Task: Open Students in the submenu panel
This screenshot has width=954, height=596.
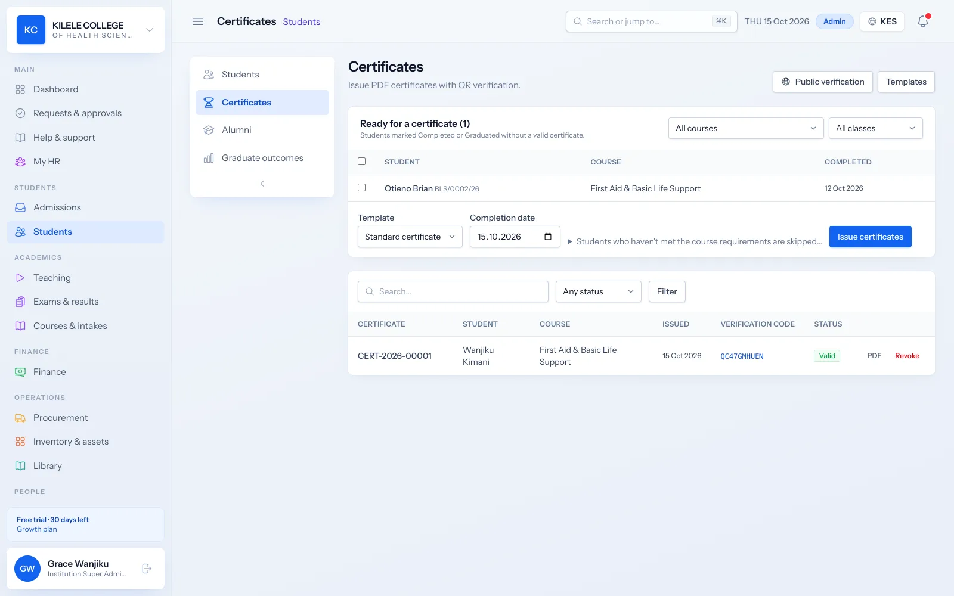Action: point(262,74)
